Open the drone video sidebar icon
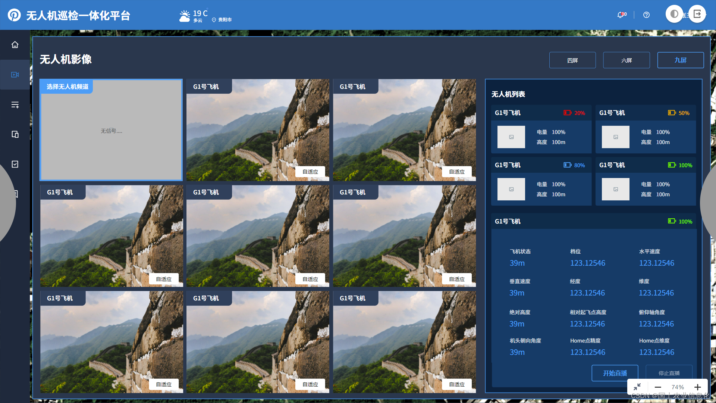 coord(15,75)
